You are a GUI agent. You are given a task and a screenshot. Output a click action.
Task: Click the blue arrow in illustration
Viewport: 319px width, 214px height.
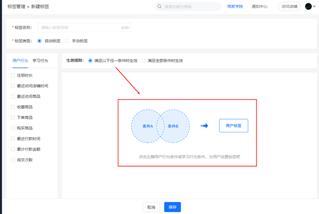point(204,126)
